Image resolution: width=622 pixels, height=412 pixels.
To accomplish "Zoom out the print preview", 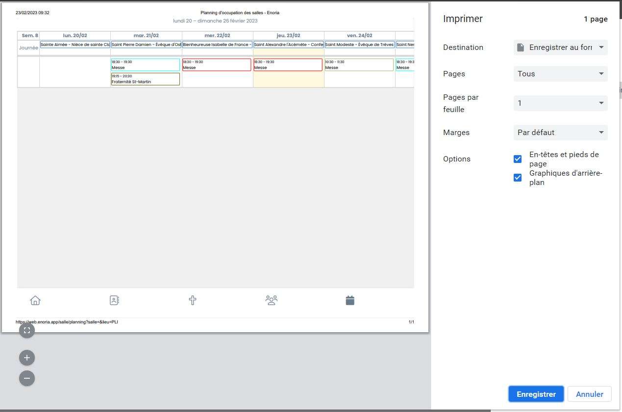I will (27, 378).
